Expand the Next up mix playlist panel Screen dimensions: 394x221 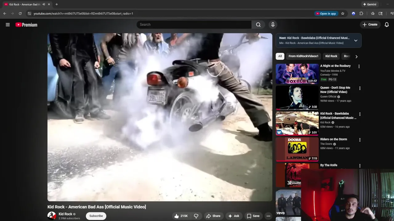click(356, 41)
